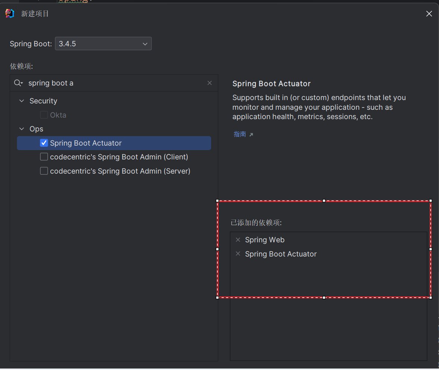
Task: Uncheck Spring Boot Actuator checkbox
Action: tap(44, 143)
